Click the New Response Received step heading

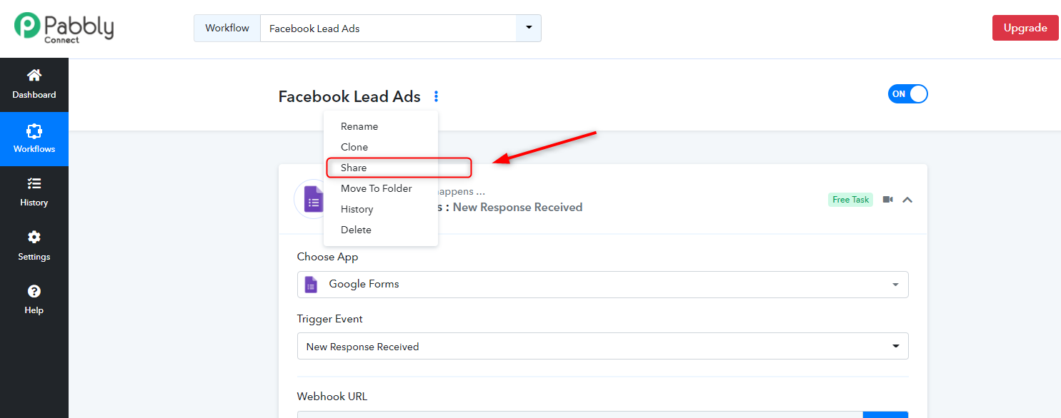click(517, 208)
